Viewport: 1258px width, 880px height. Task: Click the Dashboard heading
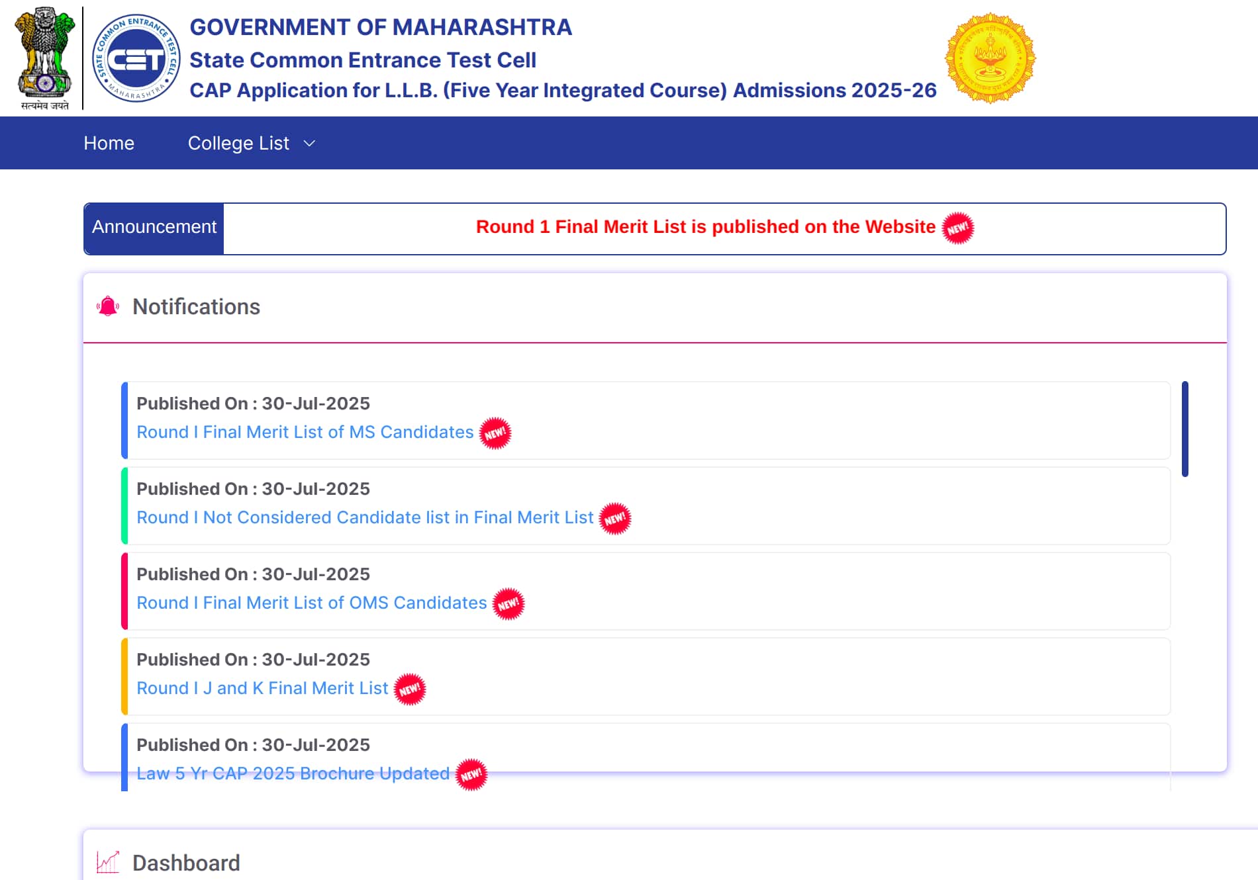[x=186, y=863]
